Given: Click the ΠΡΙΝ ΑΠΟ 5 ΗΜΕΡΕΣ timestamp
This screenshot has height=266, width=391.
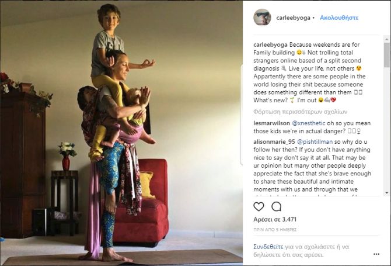Looking at the screenshot, I should pos(275,230).
